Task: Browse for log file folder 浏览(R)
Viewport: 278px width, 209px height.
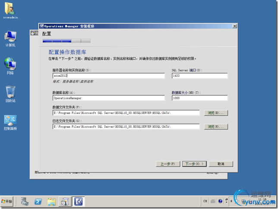Action: [216, 127]
